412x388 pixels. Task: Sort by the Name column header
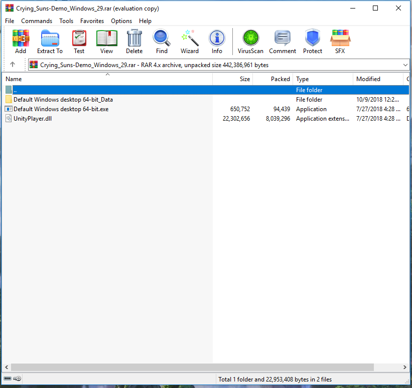107,79
